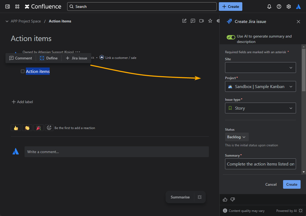Close the Create Jira issue panel
Viewport: 306px width, 216px height.
(298, 22)
